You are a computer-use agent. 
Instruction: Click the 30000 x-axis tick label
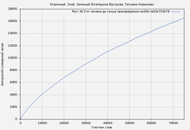86,123
